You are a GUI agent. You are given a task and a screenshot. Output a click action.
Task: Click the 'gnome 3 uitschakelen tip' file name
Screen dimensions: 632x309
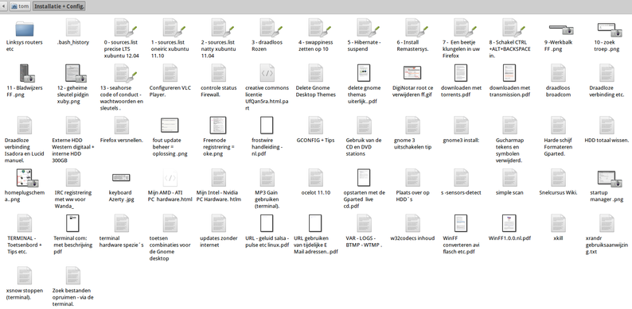[x=412, y=144]
